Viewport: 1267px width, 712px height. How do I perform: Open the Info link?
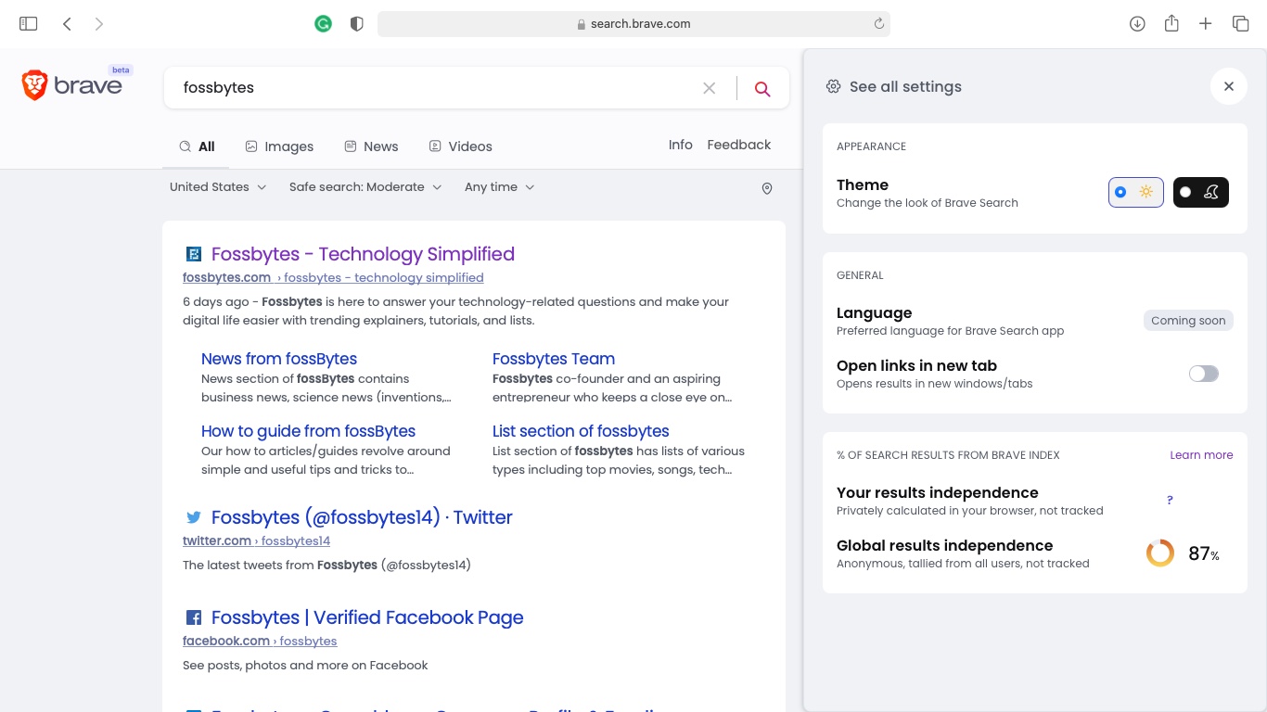click(681, 145)
